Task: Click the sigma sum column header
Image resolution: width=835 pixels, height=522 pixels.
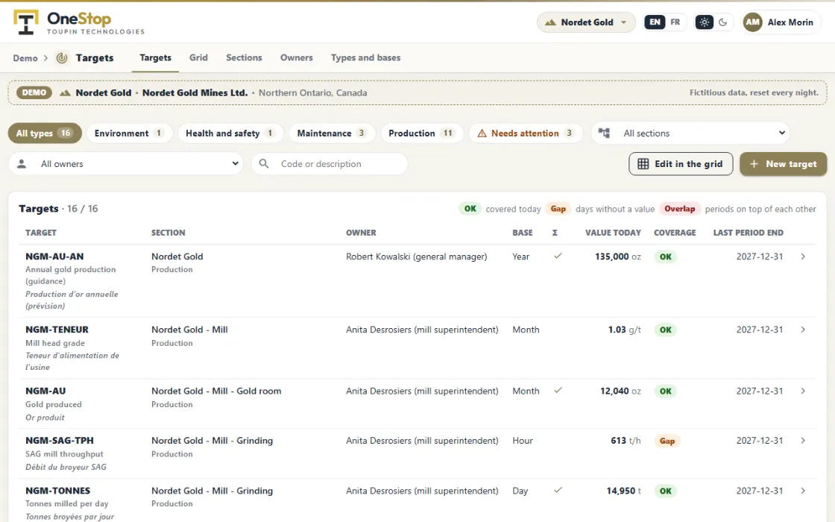Action: point(555,233)
